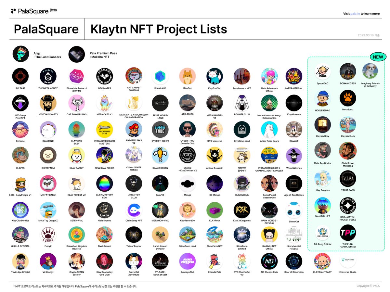Image resolution: width=390 pixels, height=292 pixels.
Task: Open THE PUNK PANDA TPP icon
Action: [x=348, y=233]
